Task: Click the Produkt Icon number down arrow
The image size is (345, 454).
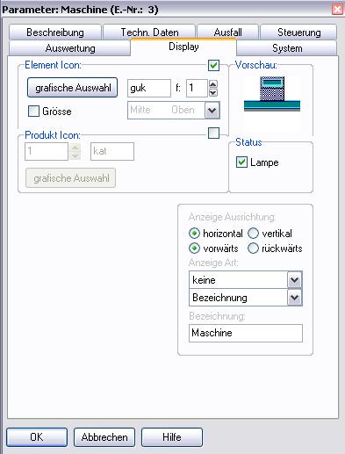Action: point(75,155)
